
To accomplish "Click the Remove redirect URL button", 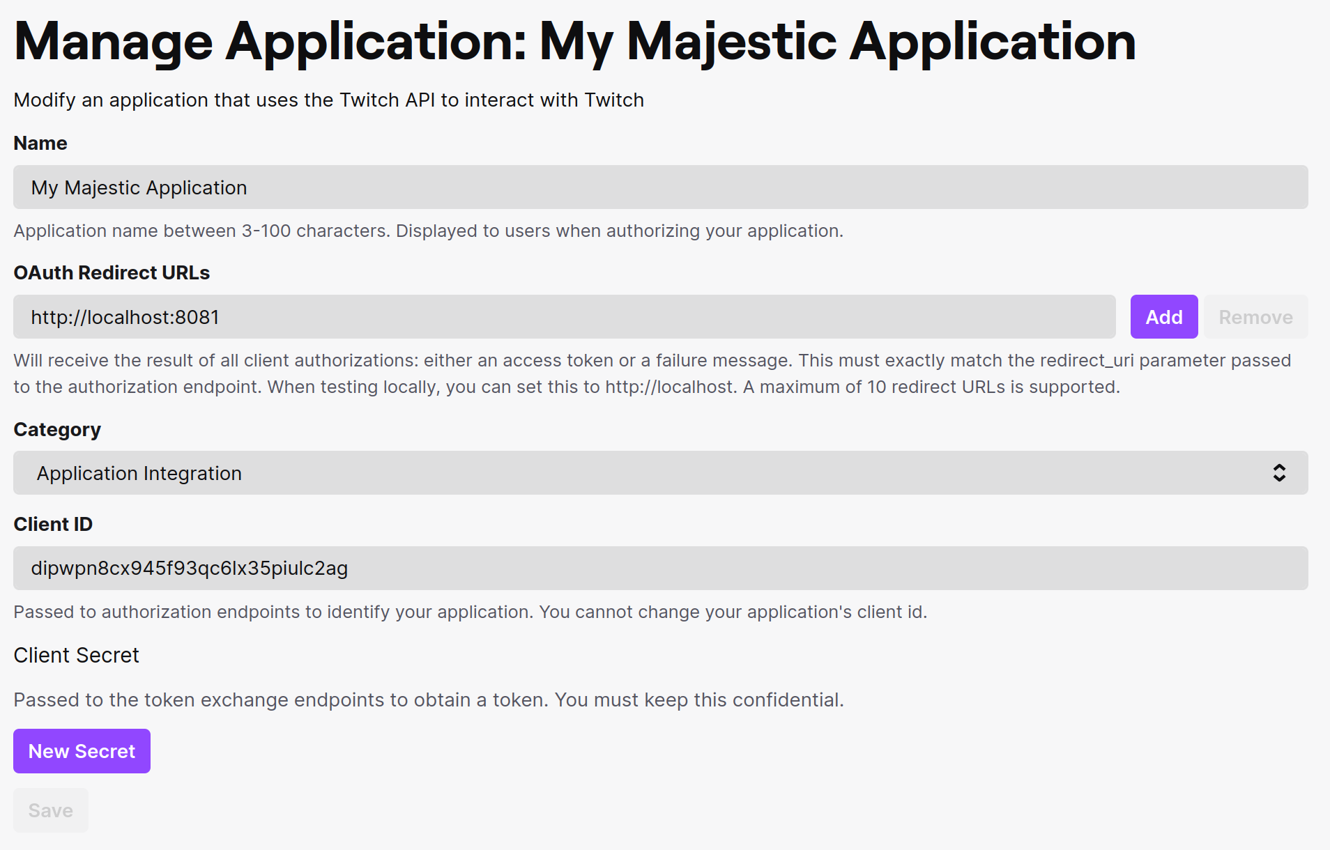I will 1255,317.
